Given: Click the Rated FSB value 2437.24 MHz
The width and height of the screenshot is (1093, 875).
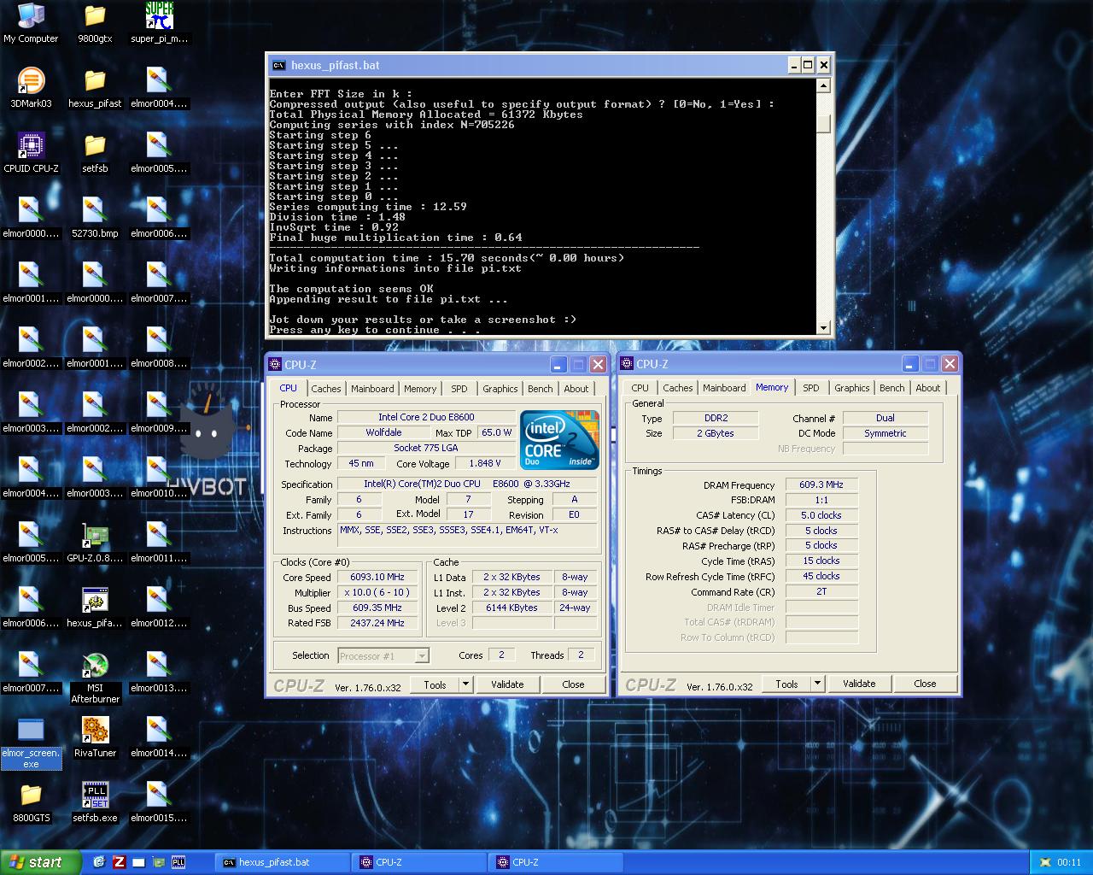Looking at the screenshot, I should coord(377,623).
